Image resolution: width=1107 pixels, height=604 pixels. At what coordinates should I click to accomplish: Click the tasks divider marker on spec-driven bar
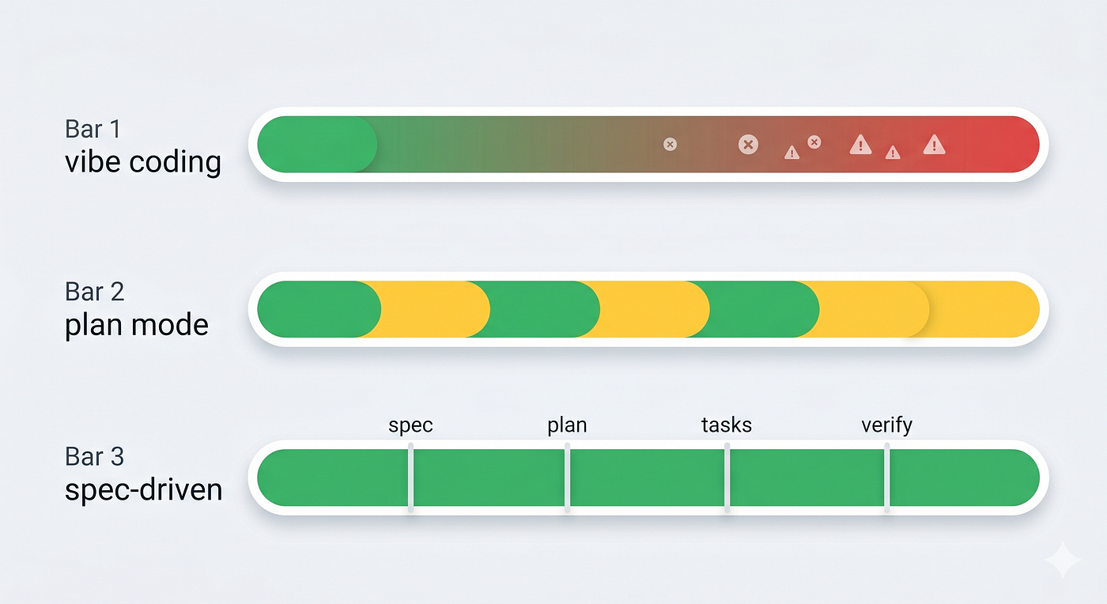727,478
